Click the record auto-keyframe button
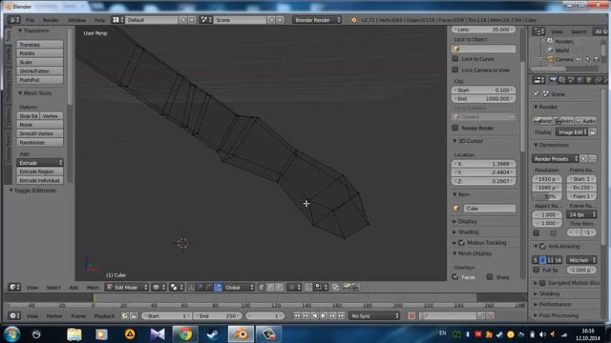The image size is (611, 343). tap(411, 315)
